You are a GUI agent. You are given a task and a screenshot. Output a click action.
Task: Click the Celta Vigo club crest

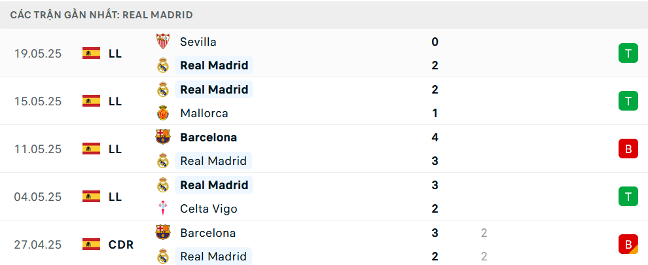tap(163, 209)
